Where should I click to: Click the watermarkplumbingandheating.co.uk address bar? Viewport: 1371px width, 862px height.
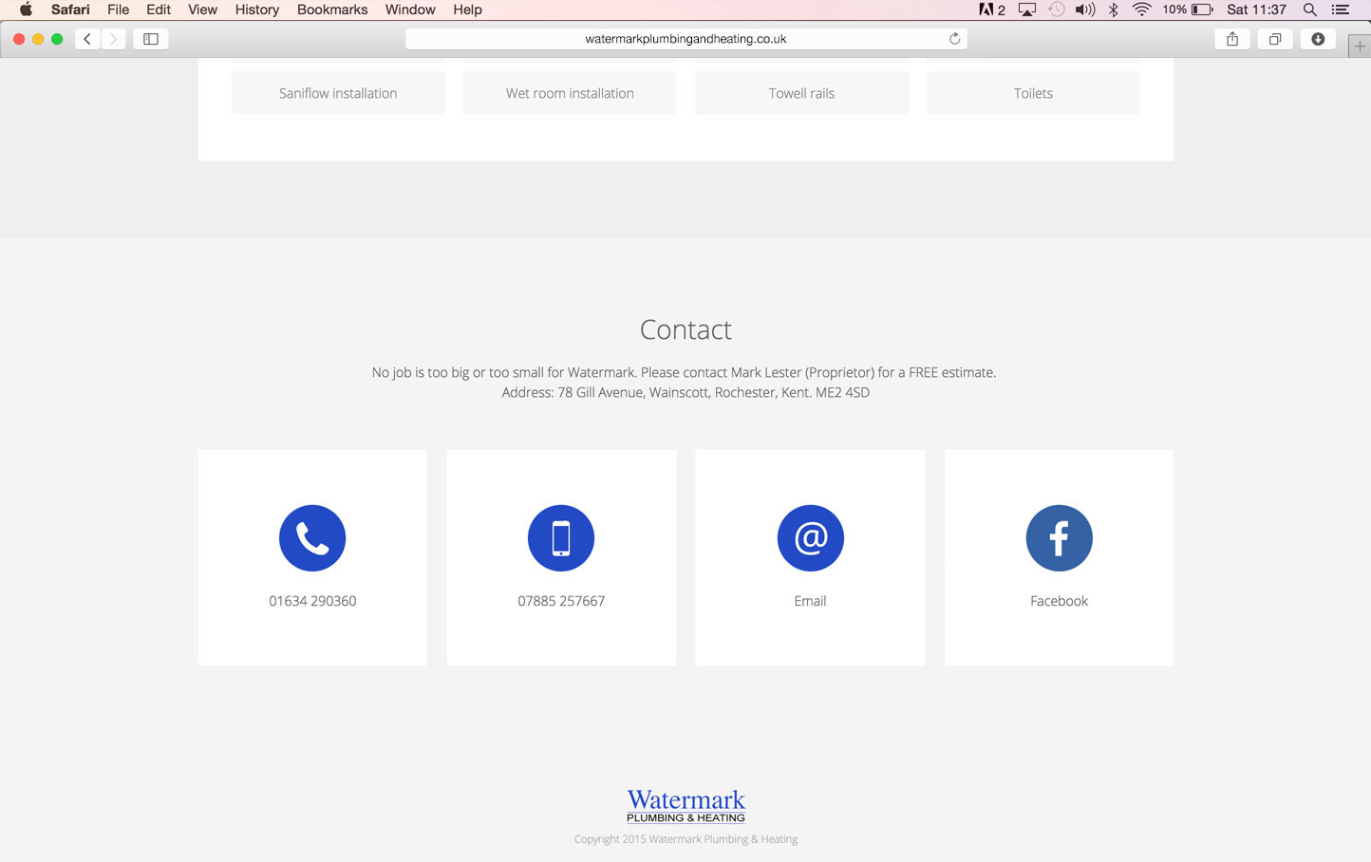coord(685,39)
